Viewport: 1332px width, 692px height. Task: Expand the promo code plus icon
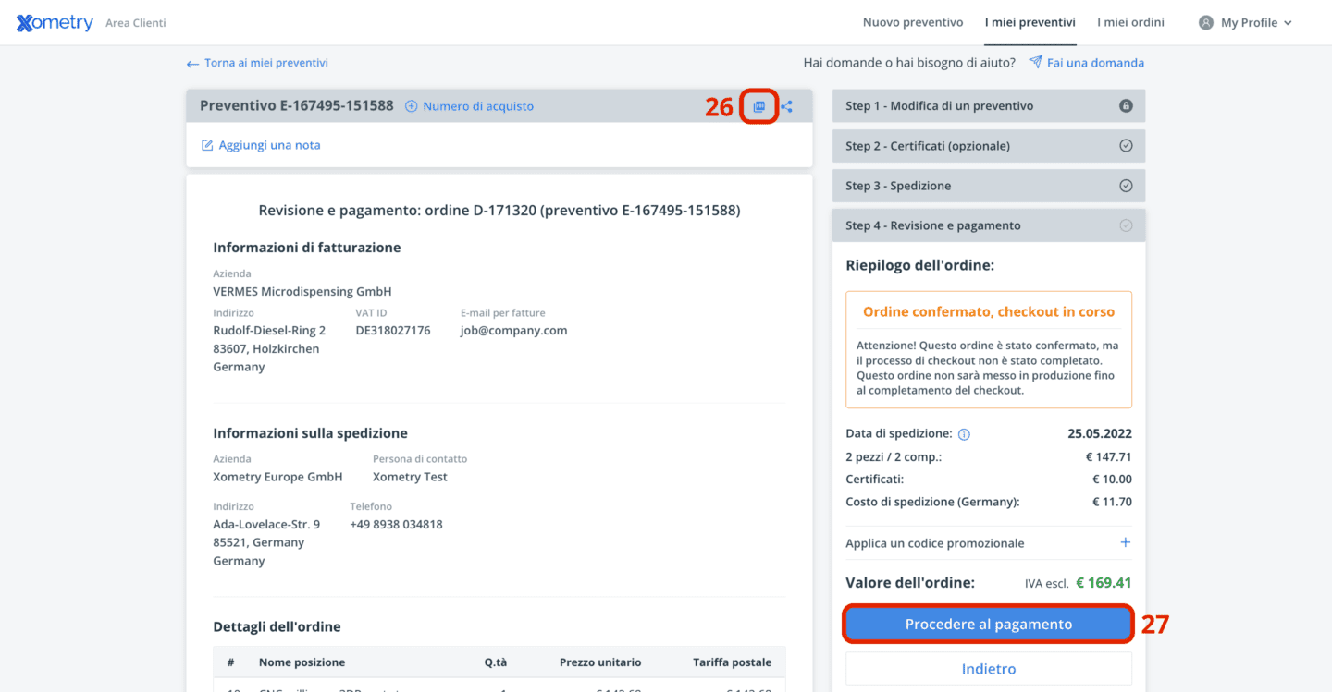pyautogui.click(x=1126, y=542)
